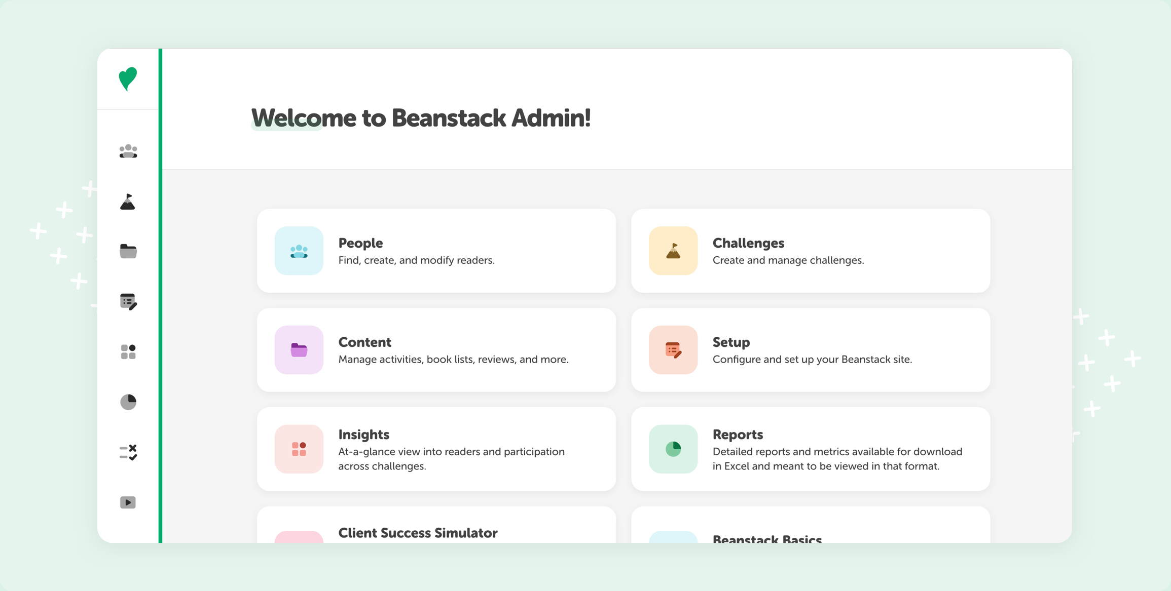This screenshot has height=591, width=1171.
Task: Click the Beanstack Basics video sidebar icon
Action: (x=128, y=502)
